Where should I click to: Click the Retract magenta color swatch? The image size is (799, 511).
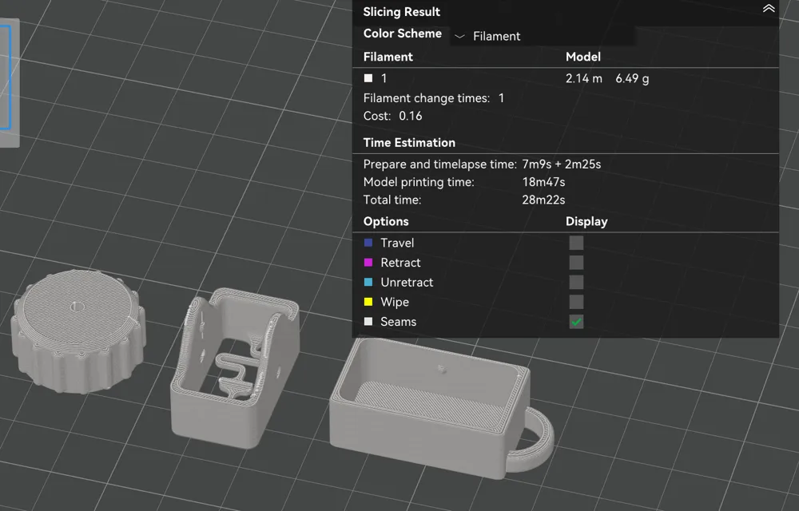click(x=368, y=263)
